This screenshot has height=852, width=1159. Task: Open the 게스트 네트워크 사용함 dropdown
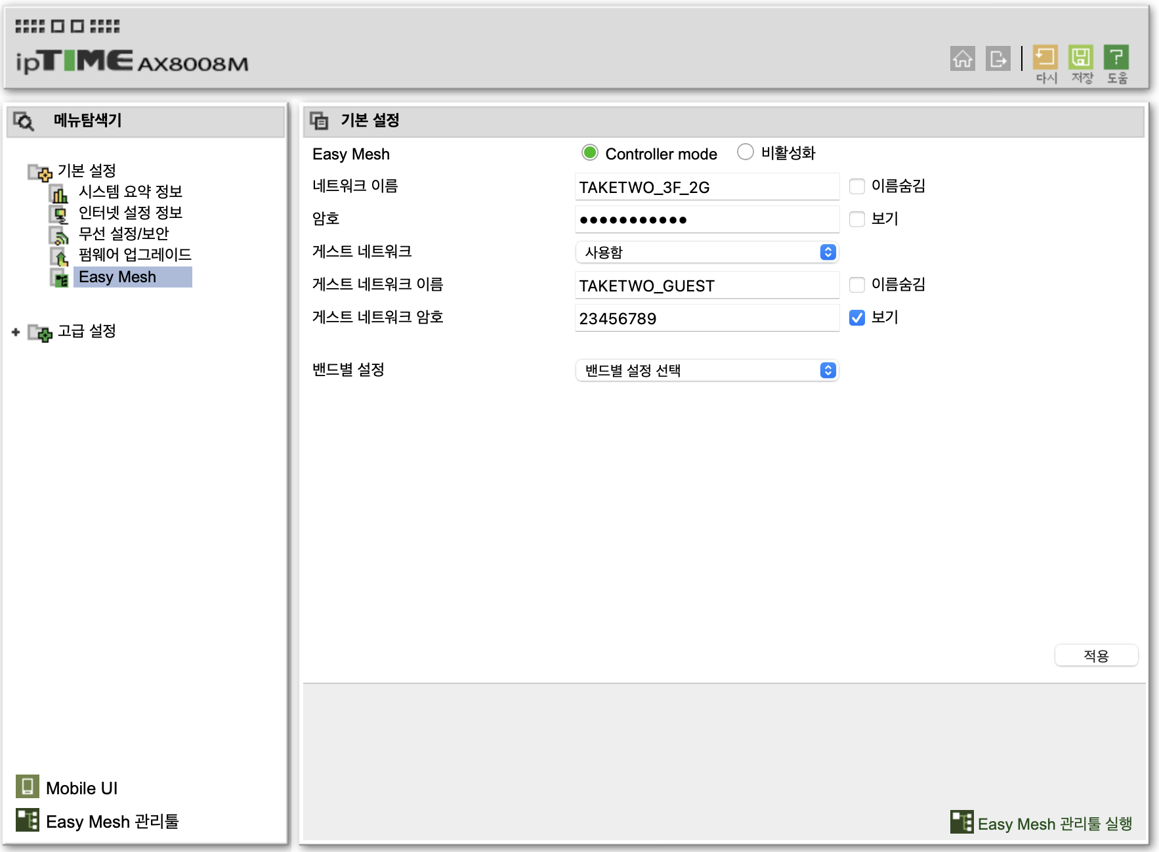pos(707,252)
